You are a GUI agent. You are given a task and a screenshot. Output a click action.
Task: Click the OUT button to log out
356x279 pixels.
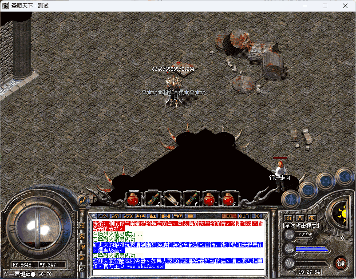[x=244, y=216]
